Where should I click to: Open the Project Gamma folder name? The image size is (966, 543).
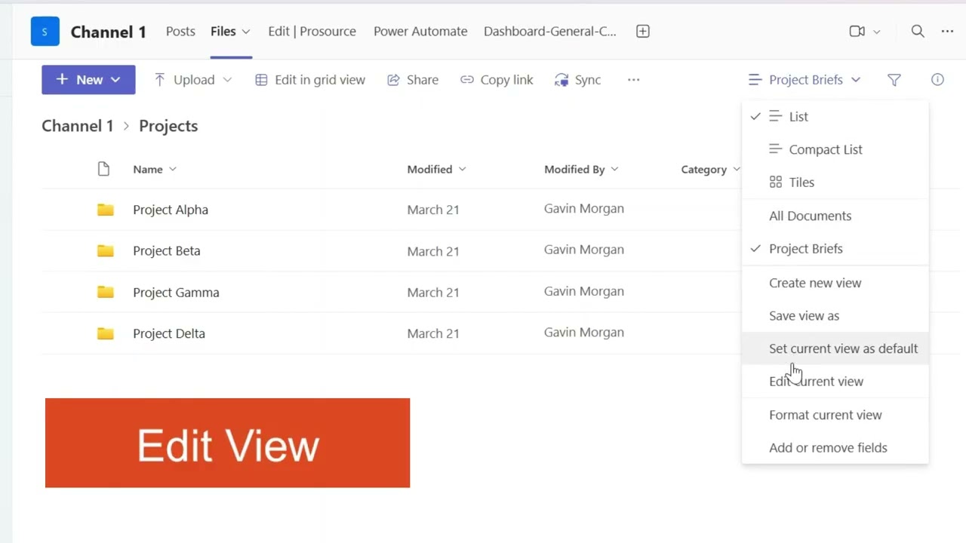[176, 292]
